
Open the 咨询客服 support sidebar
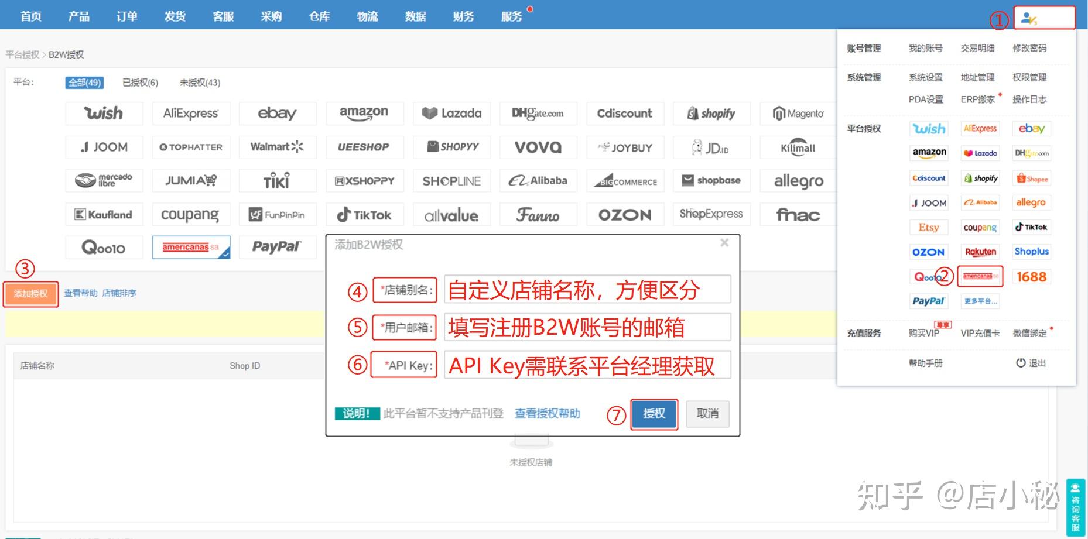(x=1076, y=507)
